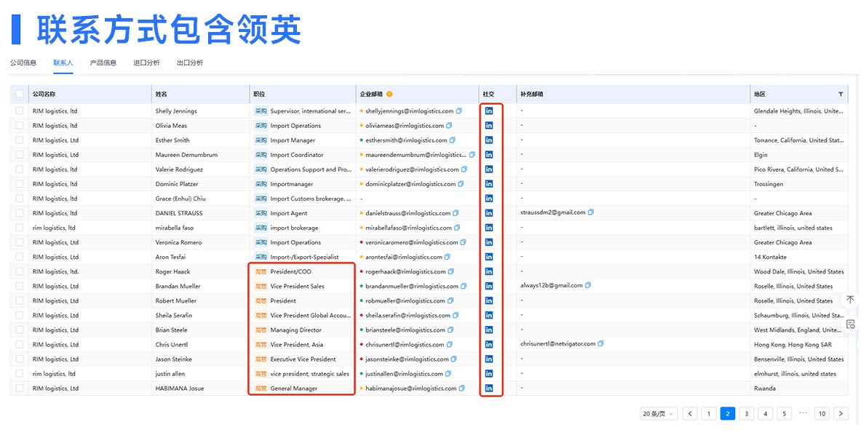
Task: Open LinkedIn icon for Grace (Enhui) Chiu
Action: [489, 198]
